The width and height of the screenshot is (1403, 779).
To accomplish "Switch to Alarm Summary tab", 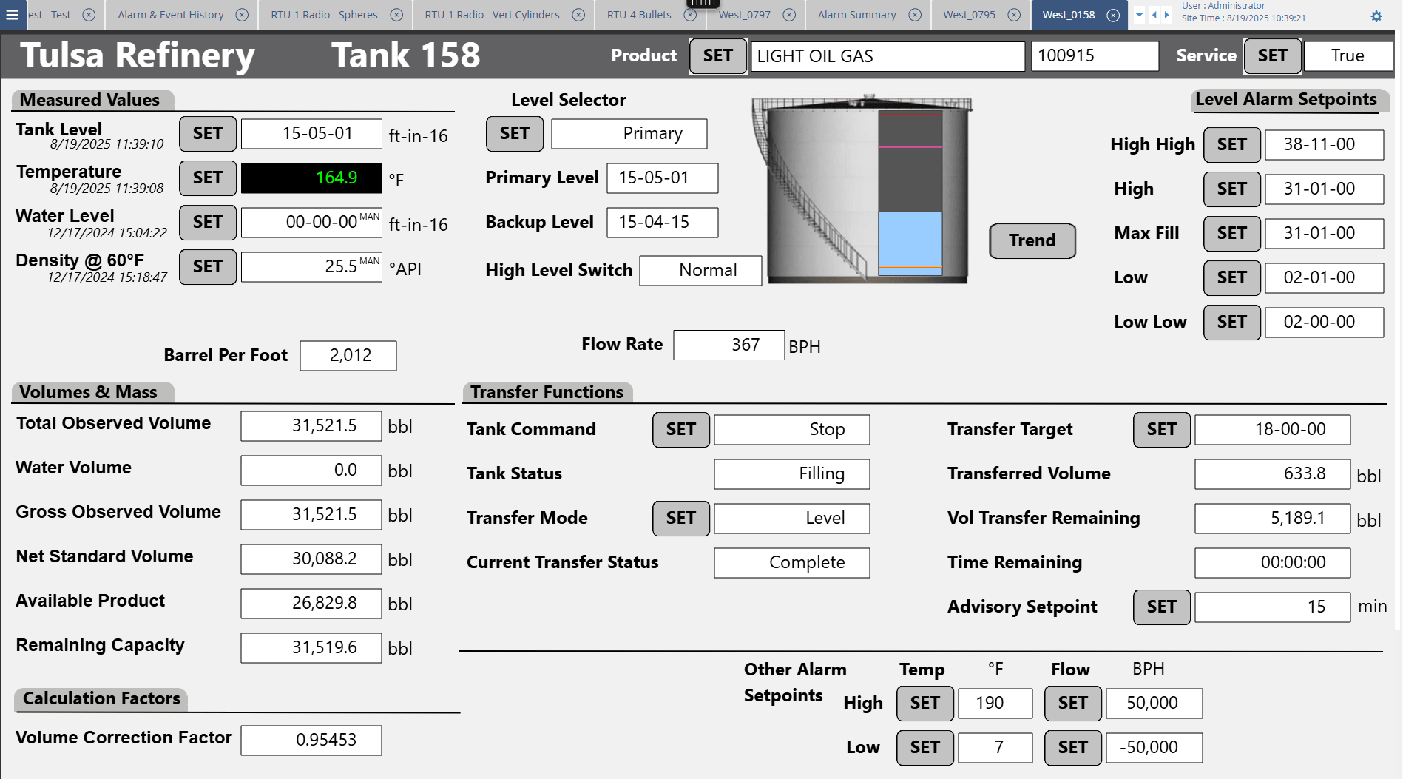I will point(856,15).
